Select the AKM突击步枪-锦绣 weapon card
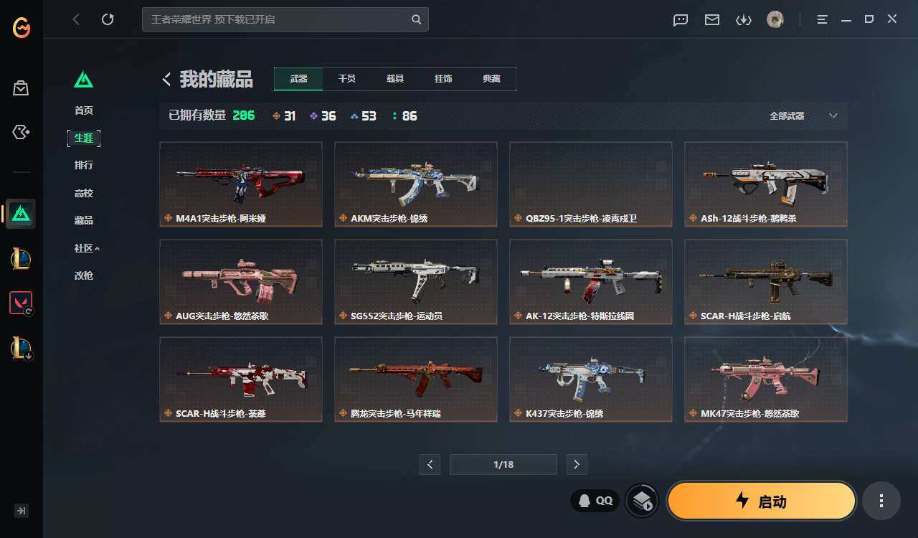Screen dimensions: 918x538 click(416, 184)
